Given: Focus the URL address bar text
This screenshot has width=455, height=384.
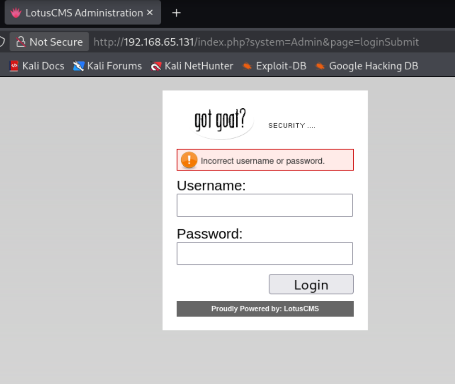Looking at the screenshot, I should [256, 42].
